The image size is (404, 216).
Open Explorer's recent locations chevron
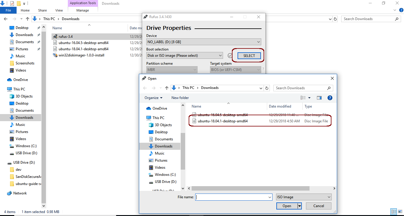(x=21, y=19)
